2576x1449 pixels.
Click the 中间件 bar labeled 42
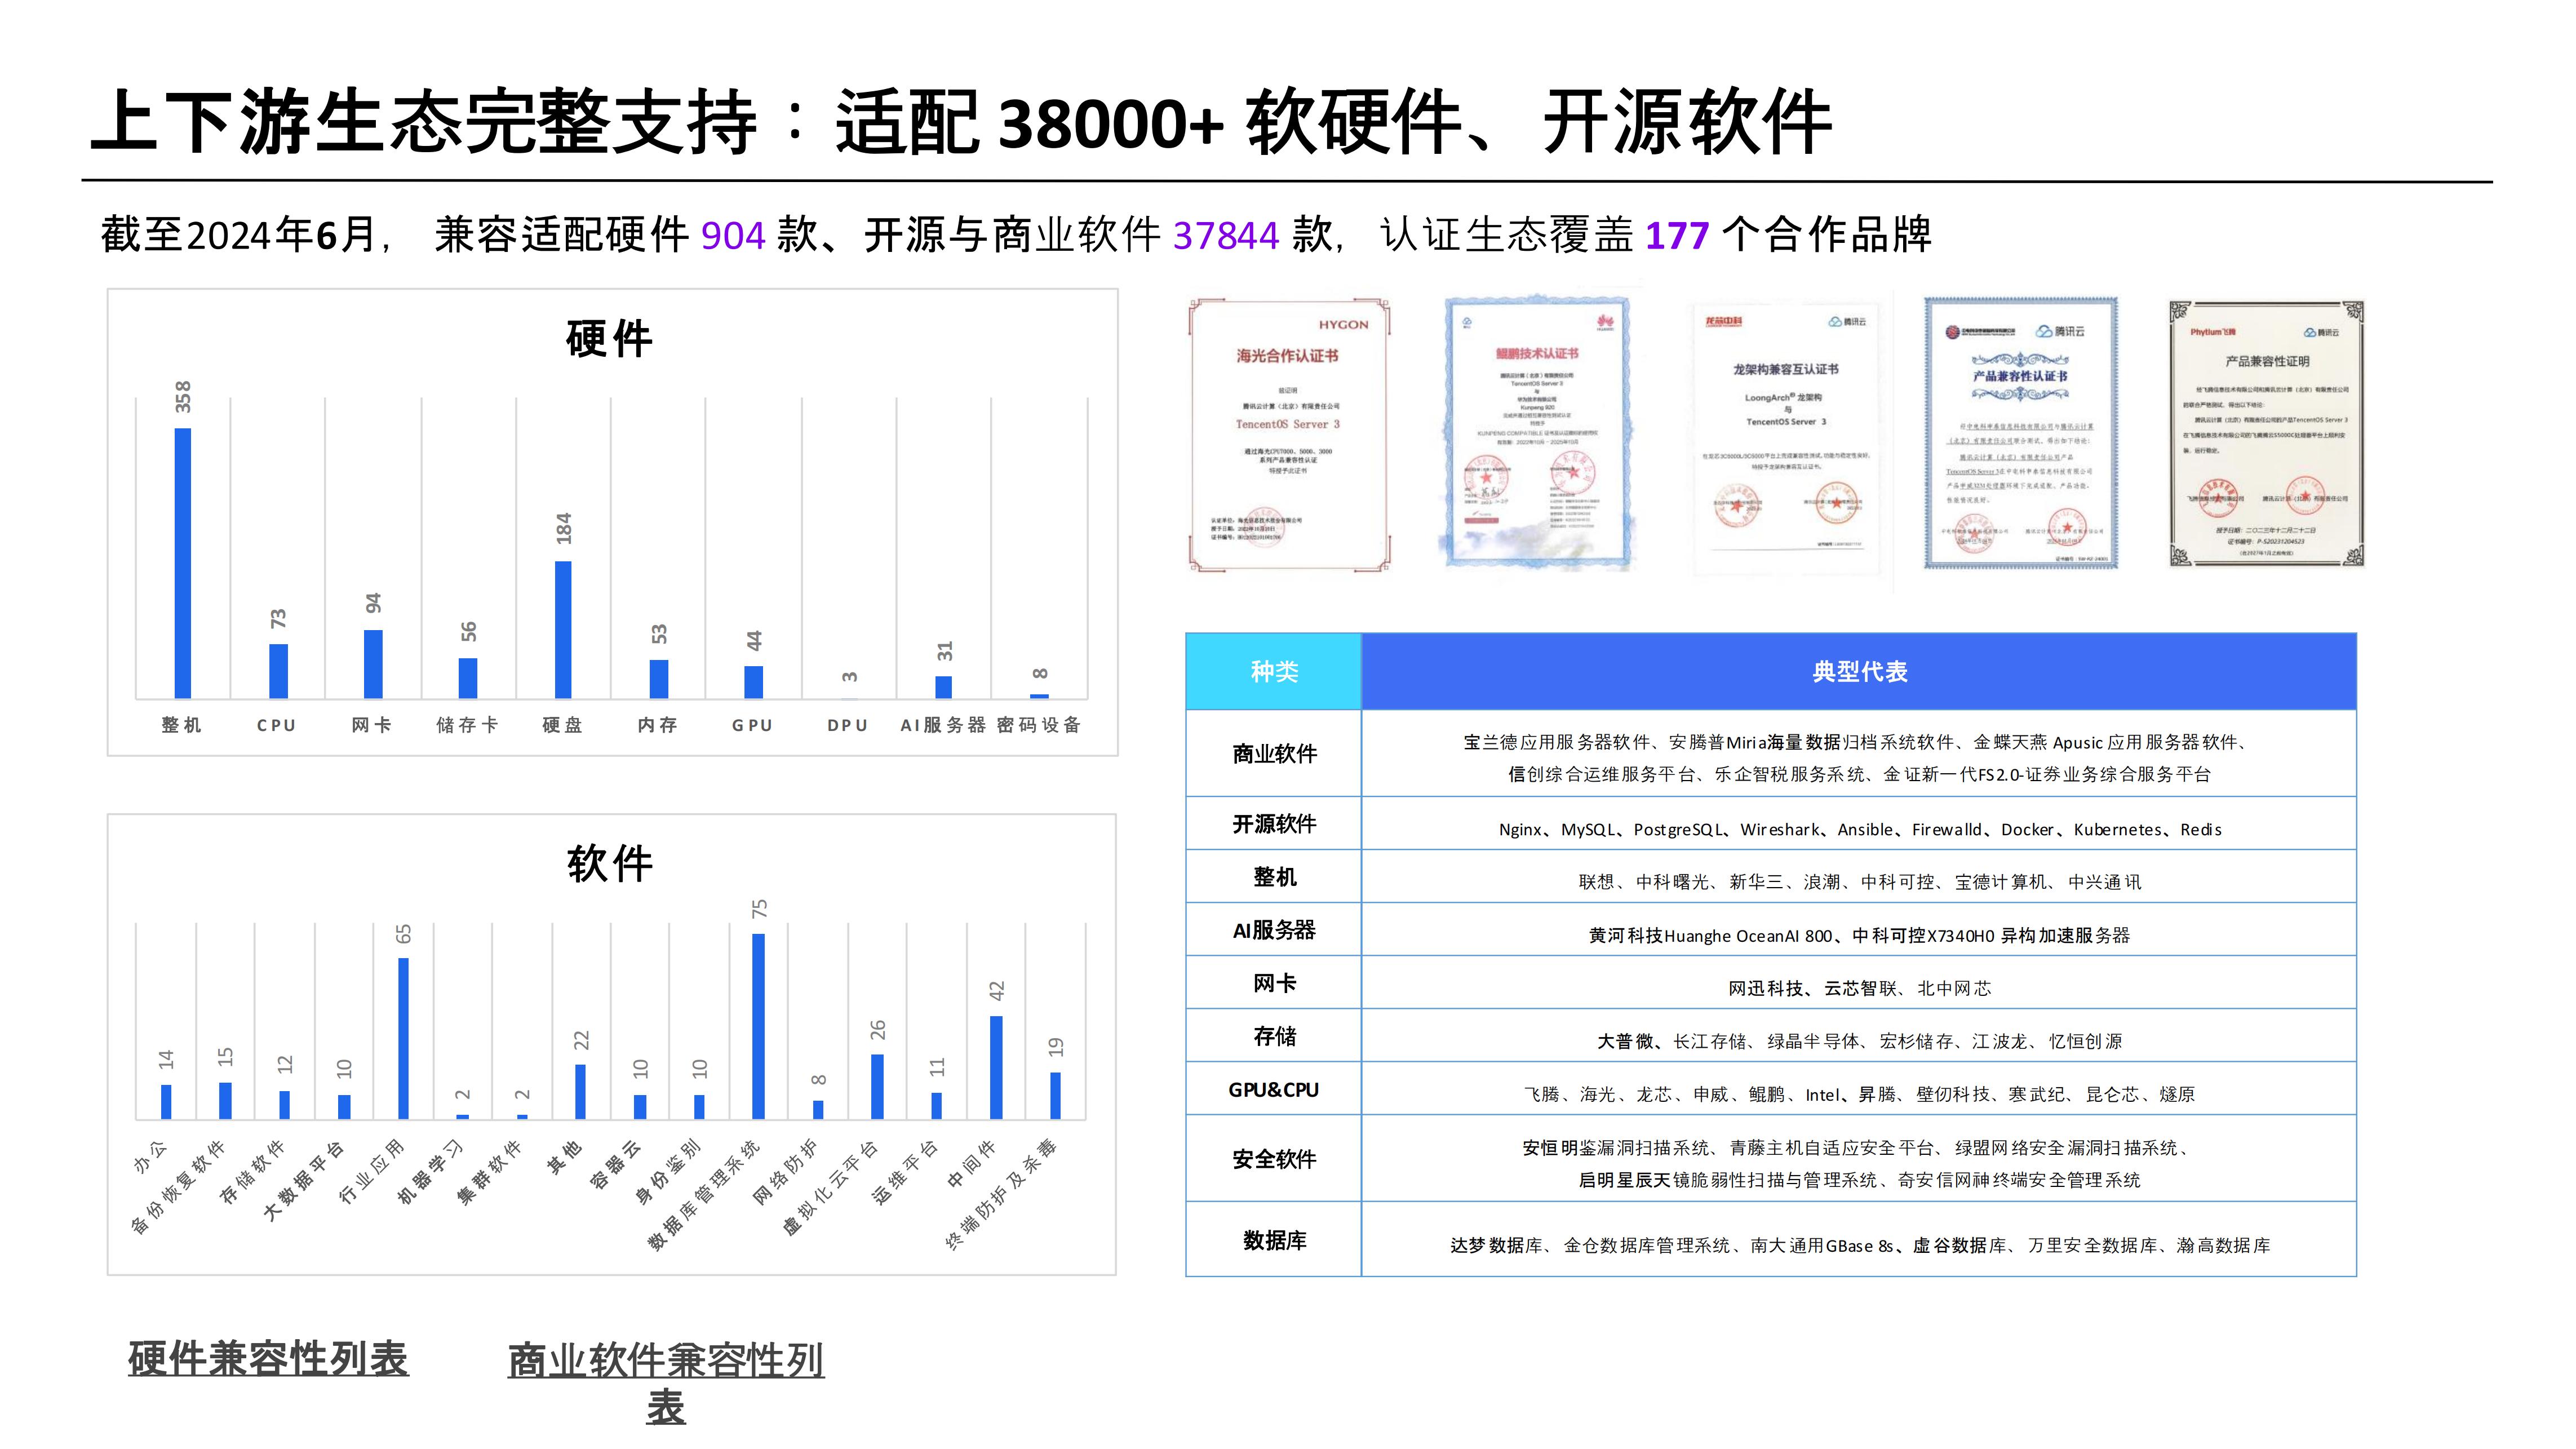(x=996, y=1067)
